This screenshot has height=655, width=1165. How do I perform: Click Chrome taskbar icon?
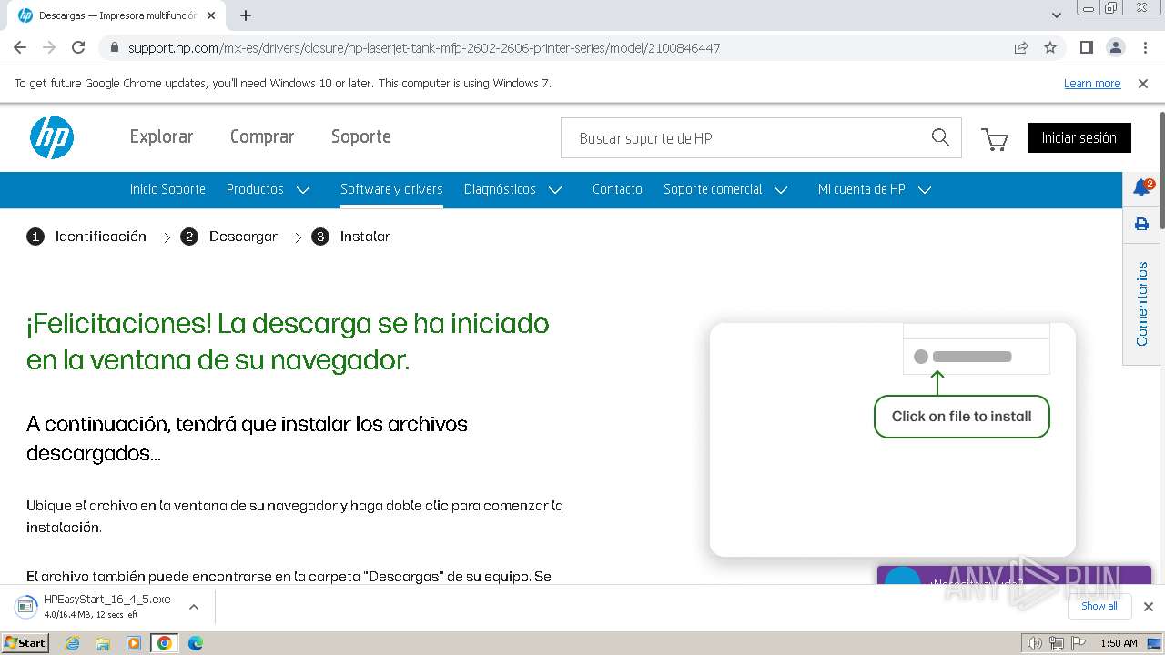coord(164,643)
